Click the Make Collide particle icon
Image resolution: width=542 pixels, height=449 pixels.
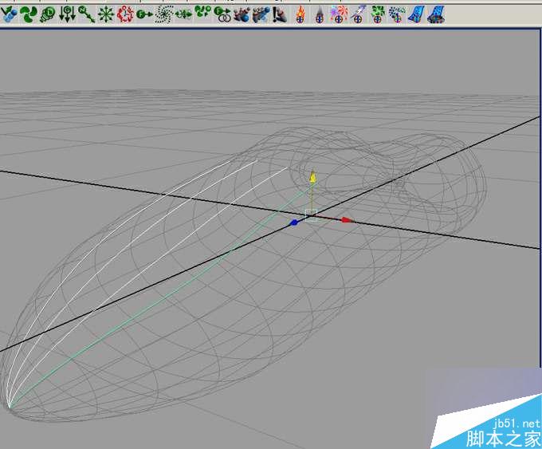click(10, 14)
